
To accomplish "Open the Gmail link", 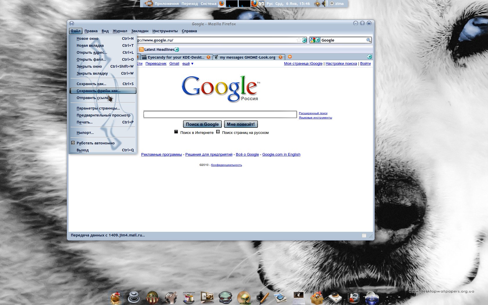I will point(174,64).
